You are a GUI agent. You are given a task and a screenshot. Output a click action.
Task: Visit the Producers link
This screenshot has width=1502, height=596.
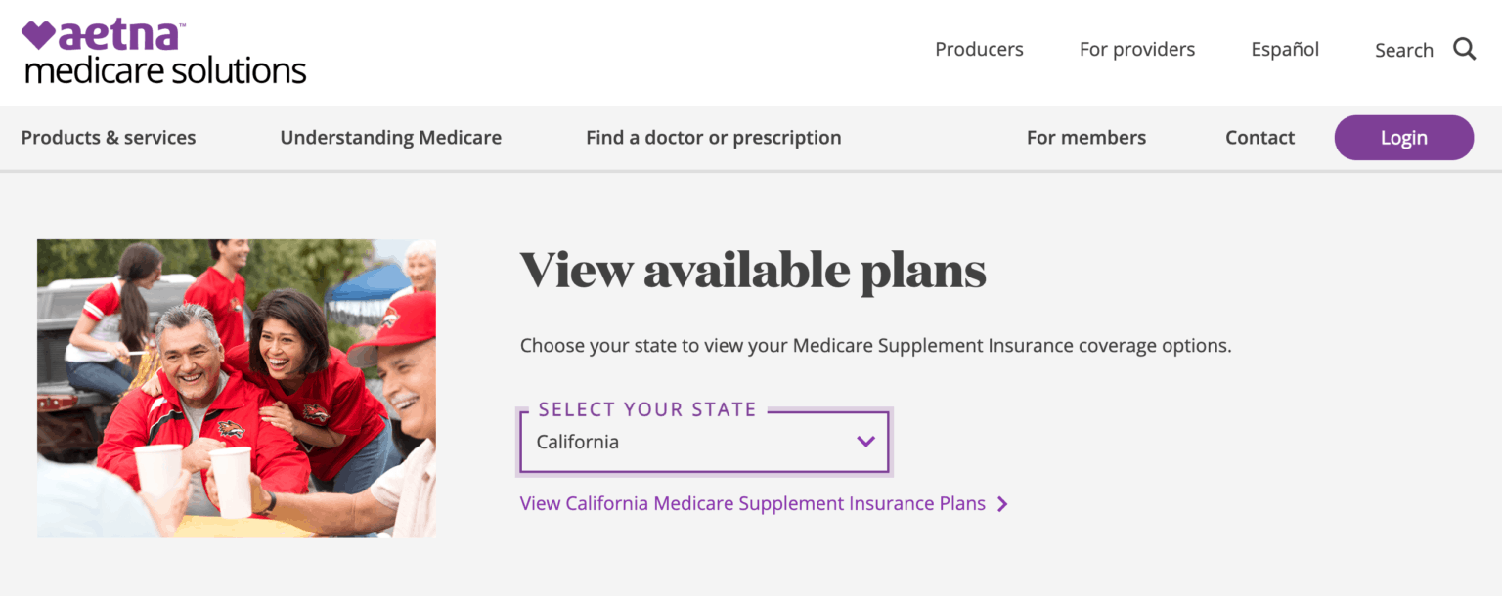[x=979, y=49]
